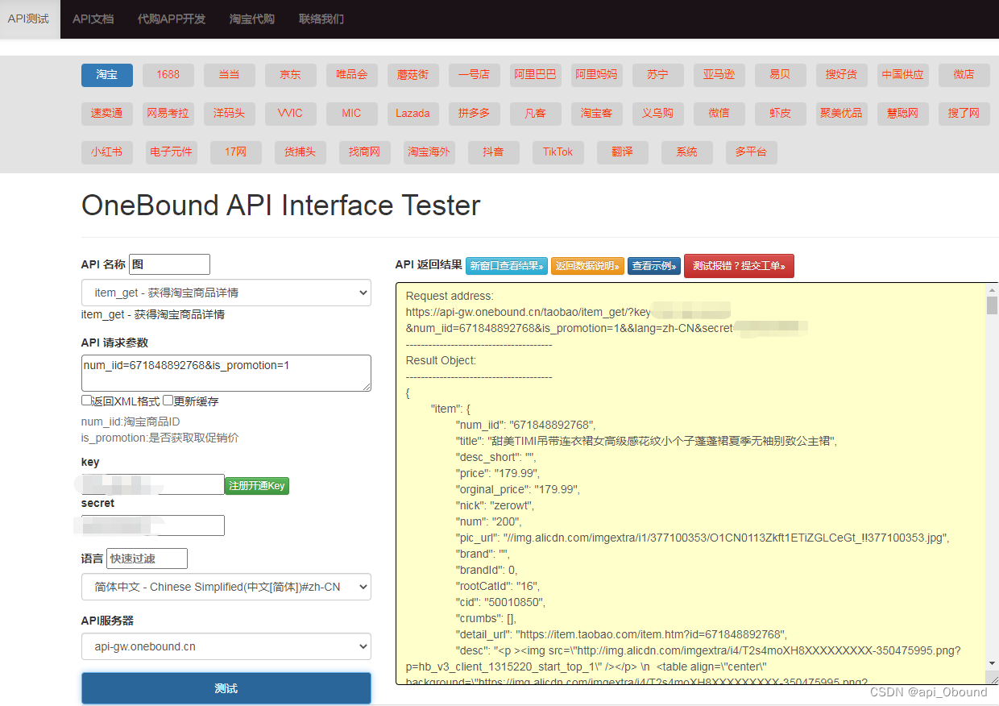Click the 注册开通Key button

(257, 486)
